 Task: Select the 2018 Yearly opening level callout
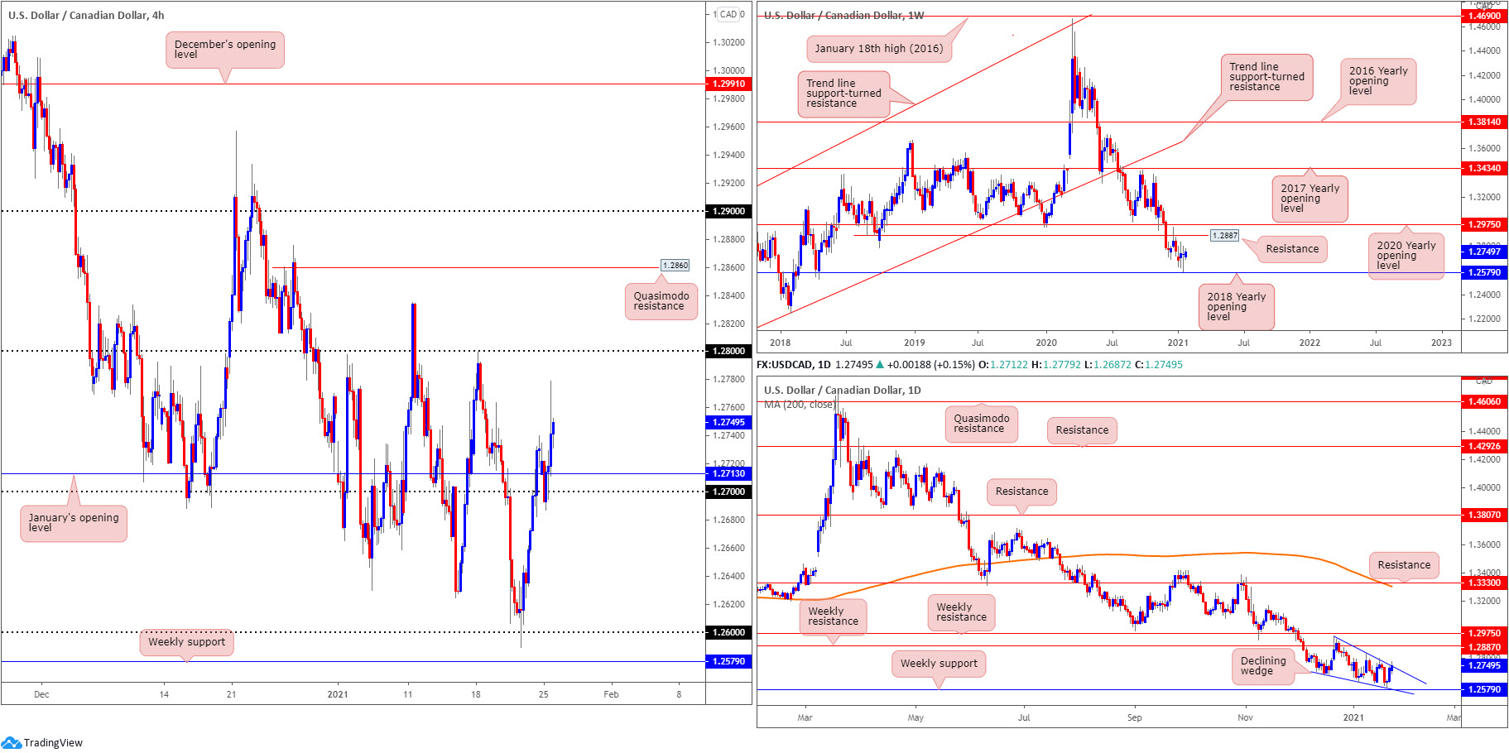(1236, 307)
